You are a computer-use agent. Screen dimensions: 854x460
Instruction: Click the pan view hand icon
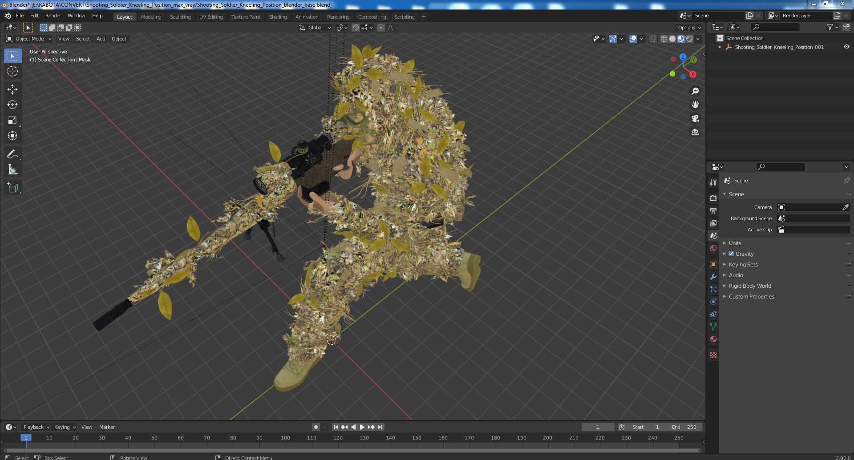tap(695, 105)
